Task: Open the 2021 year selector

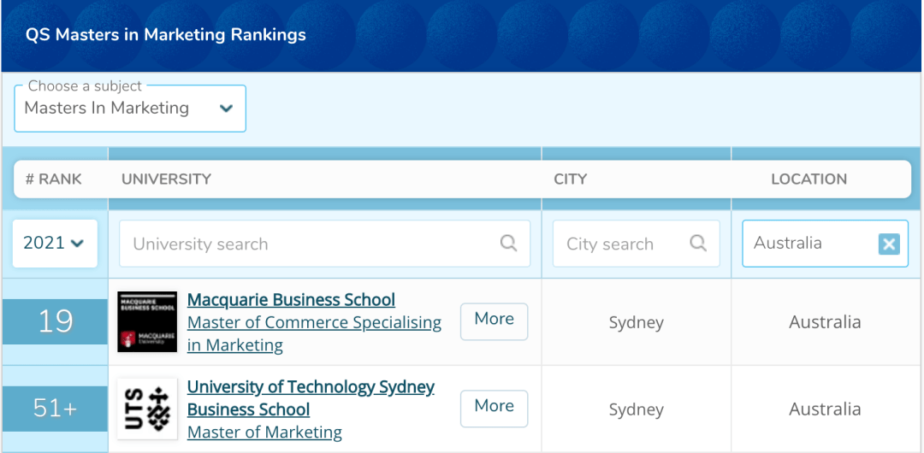Action: tap(55, 244)
